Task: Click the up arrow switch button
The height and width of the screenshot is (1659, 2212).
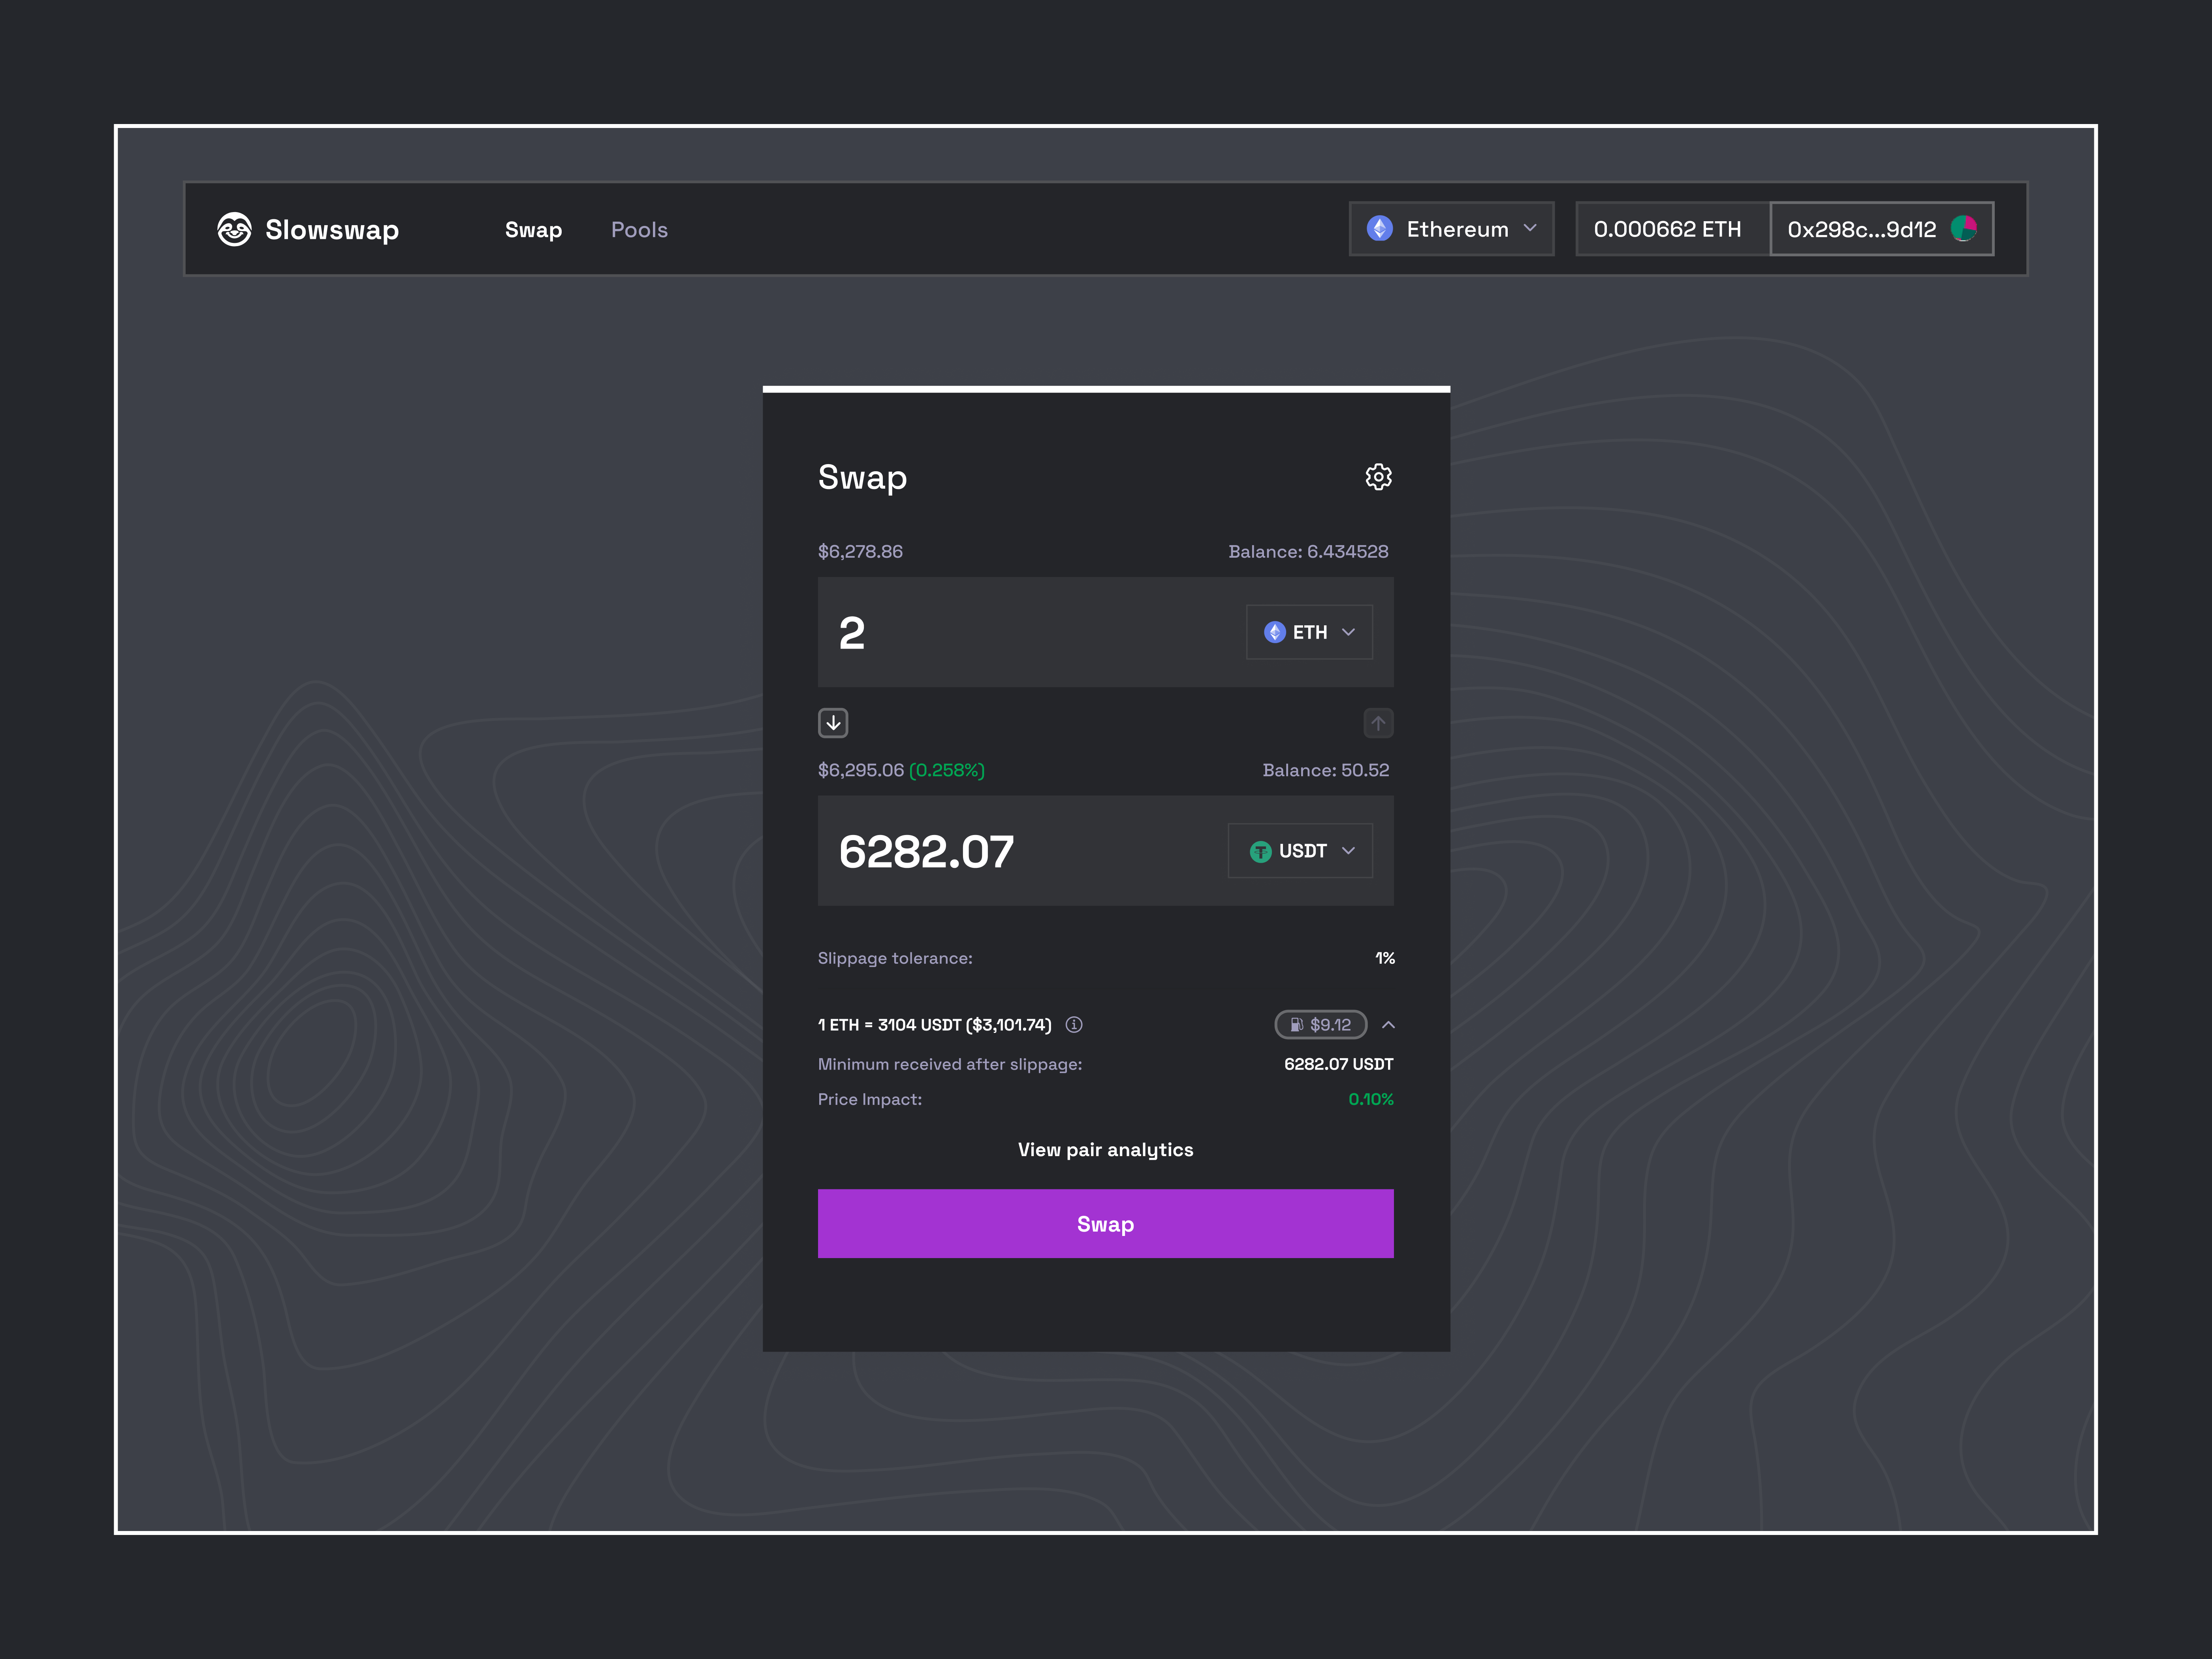Action: click(1378, 723)
